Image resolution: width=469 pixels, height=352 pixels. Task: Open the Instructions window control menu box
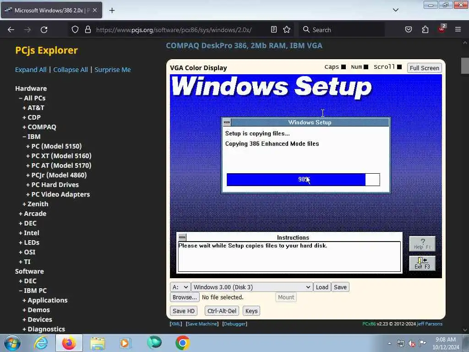tap(182, 237)
